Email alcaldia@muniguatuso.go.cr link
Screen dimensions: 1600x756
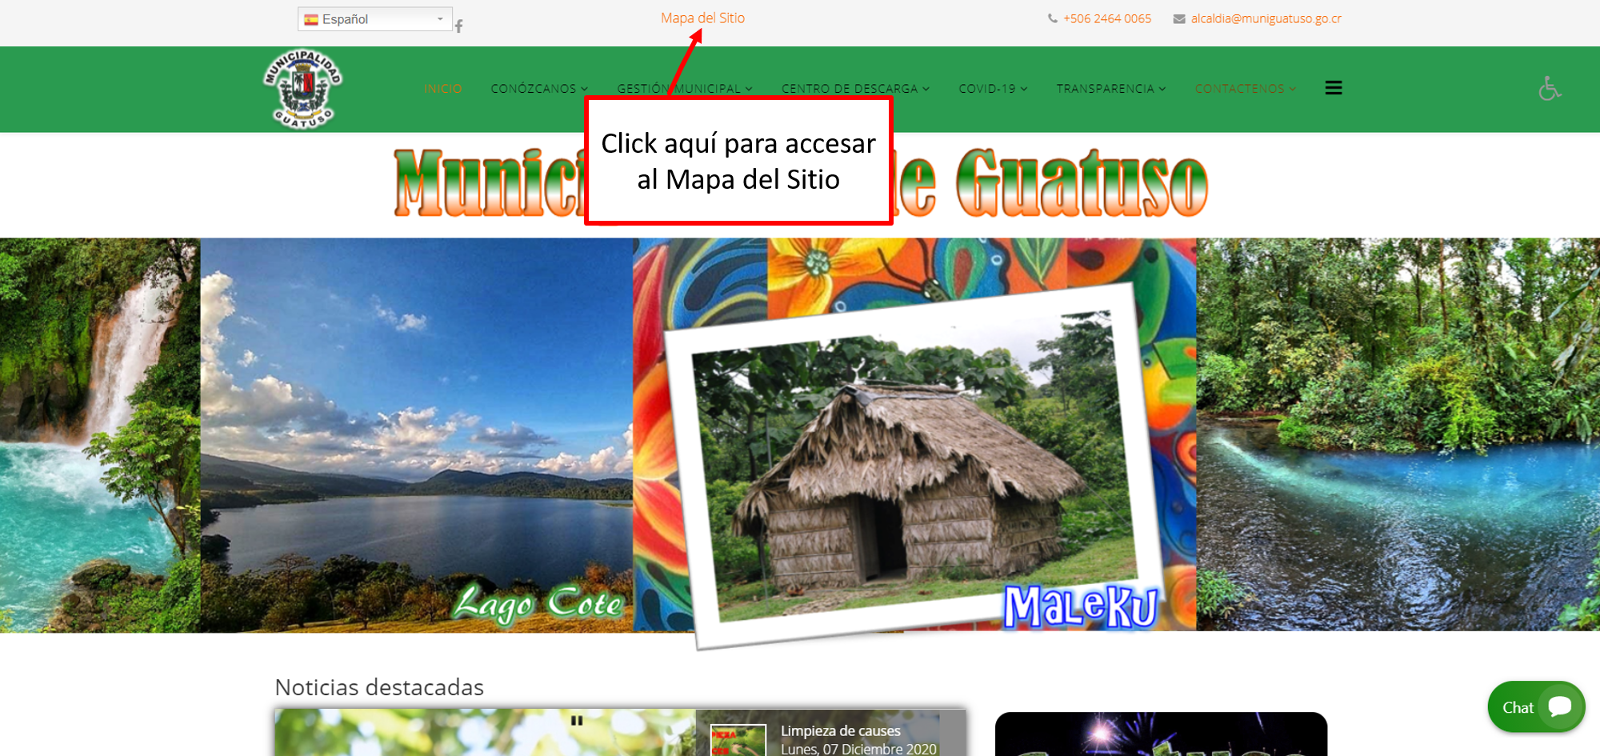(1266, 18)
